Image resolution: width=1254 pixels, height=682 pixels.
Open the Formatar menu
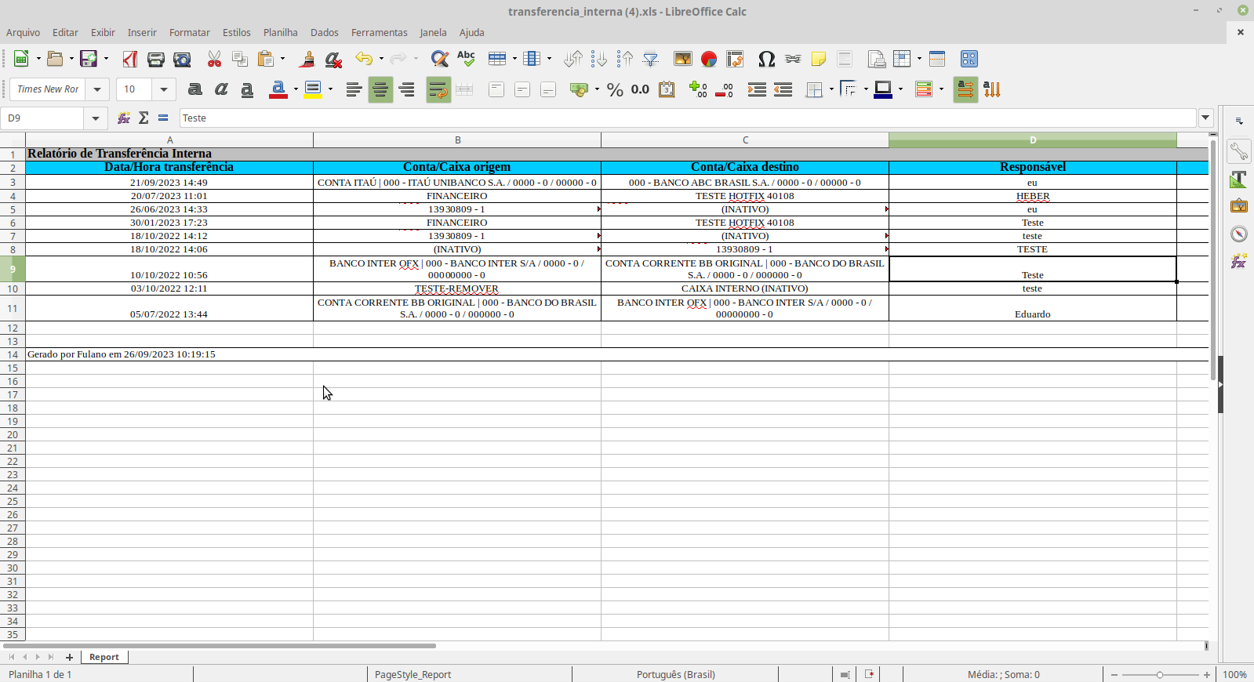[x=189, y=32]
